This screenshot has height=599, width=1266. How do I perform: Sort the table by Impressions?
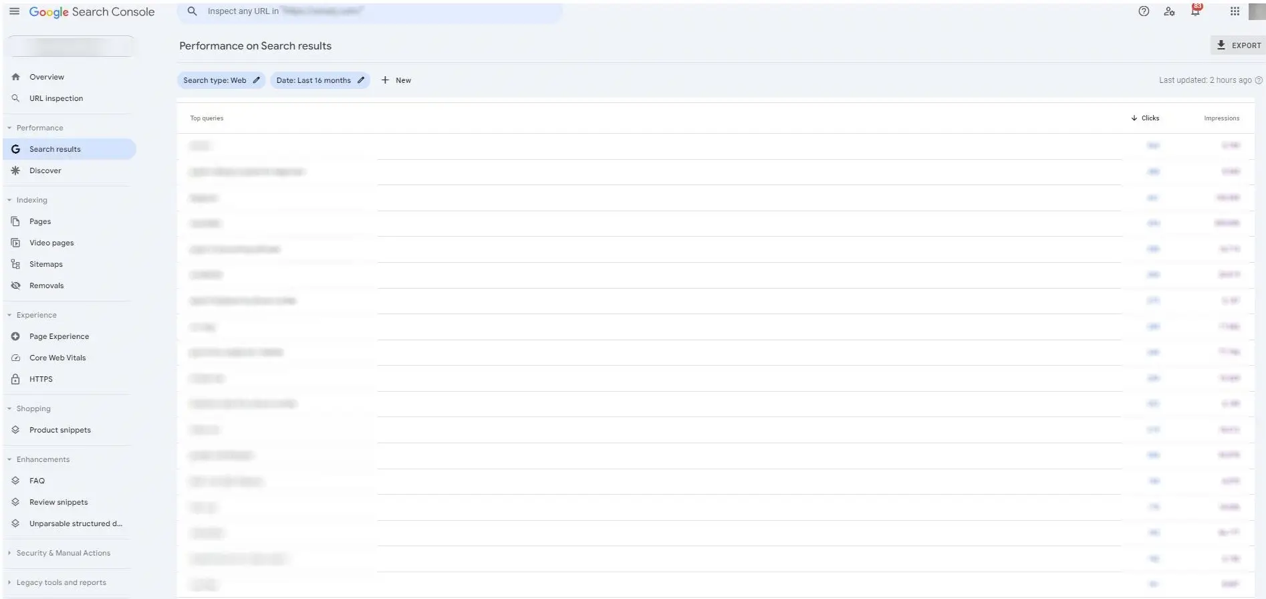tap(1221, 118)
